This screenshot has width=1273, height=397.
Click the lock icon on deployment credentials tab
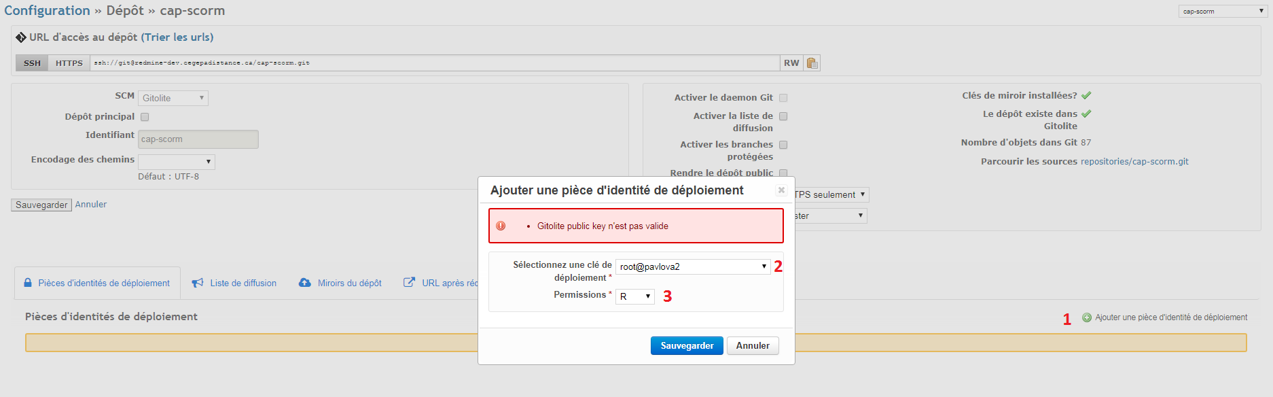click(28, 283)
